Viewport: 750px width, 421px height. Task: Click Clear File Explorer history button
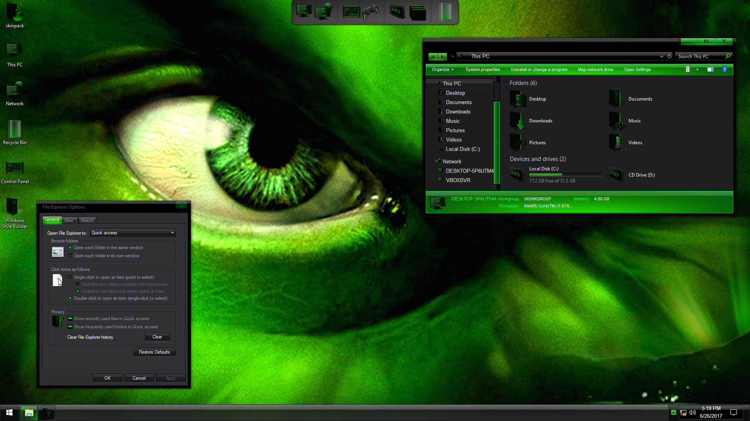pyautogui.click(x=157, y=337)
